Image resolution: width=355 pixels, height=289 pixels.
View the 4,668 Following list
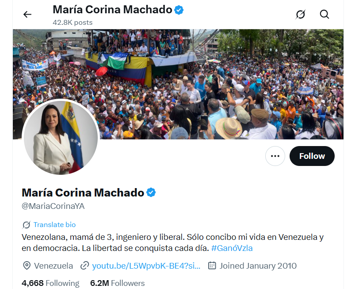point(50,283)
